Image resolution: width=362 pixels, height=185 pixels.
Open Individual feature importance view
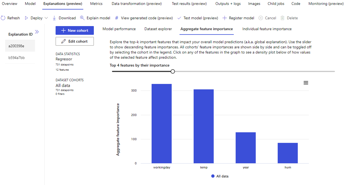pyautogui.click(x=267, y=29)
